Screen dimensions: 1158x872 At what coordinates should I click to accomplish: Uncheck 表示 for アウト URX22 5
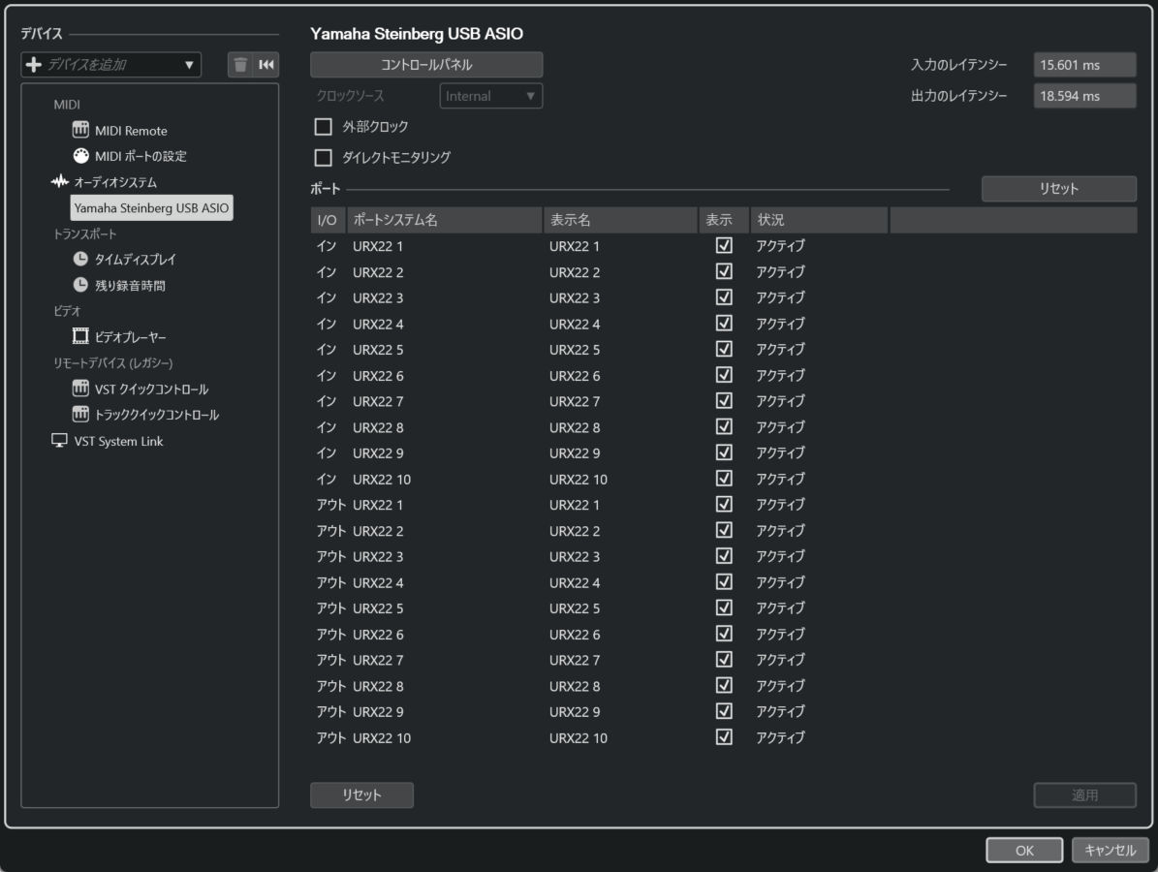[x=725, y=607]
